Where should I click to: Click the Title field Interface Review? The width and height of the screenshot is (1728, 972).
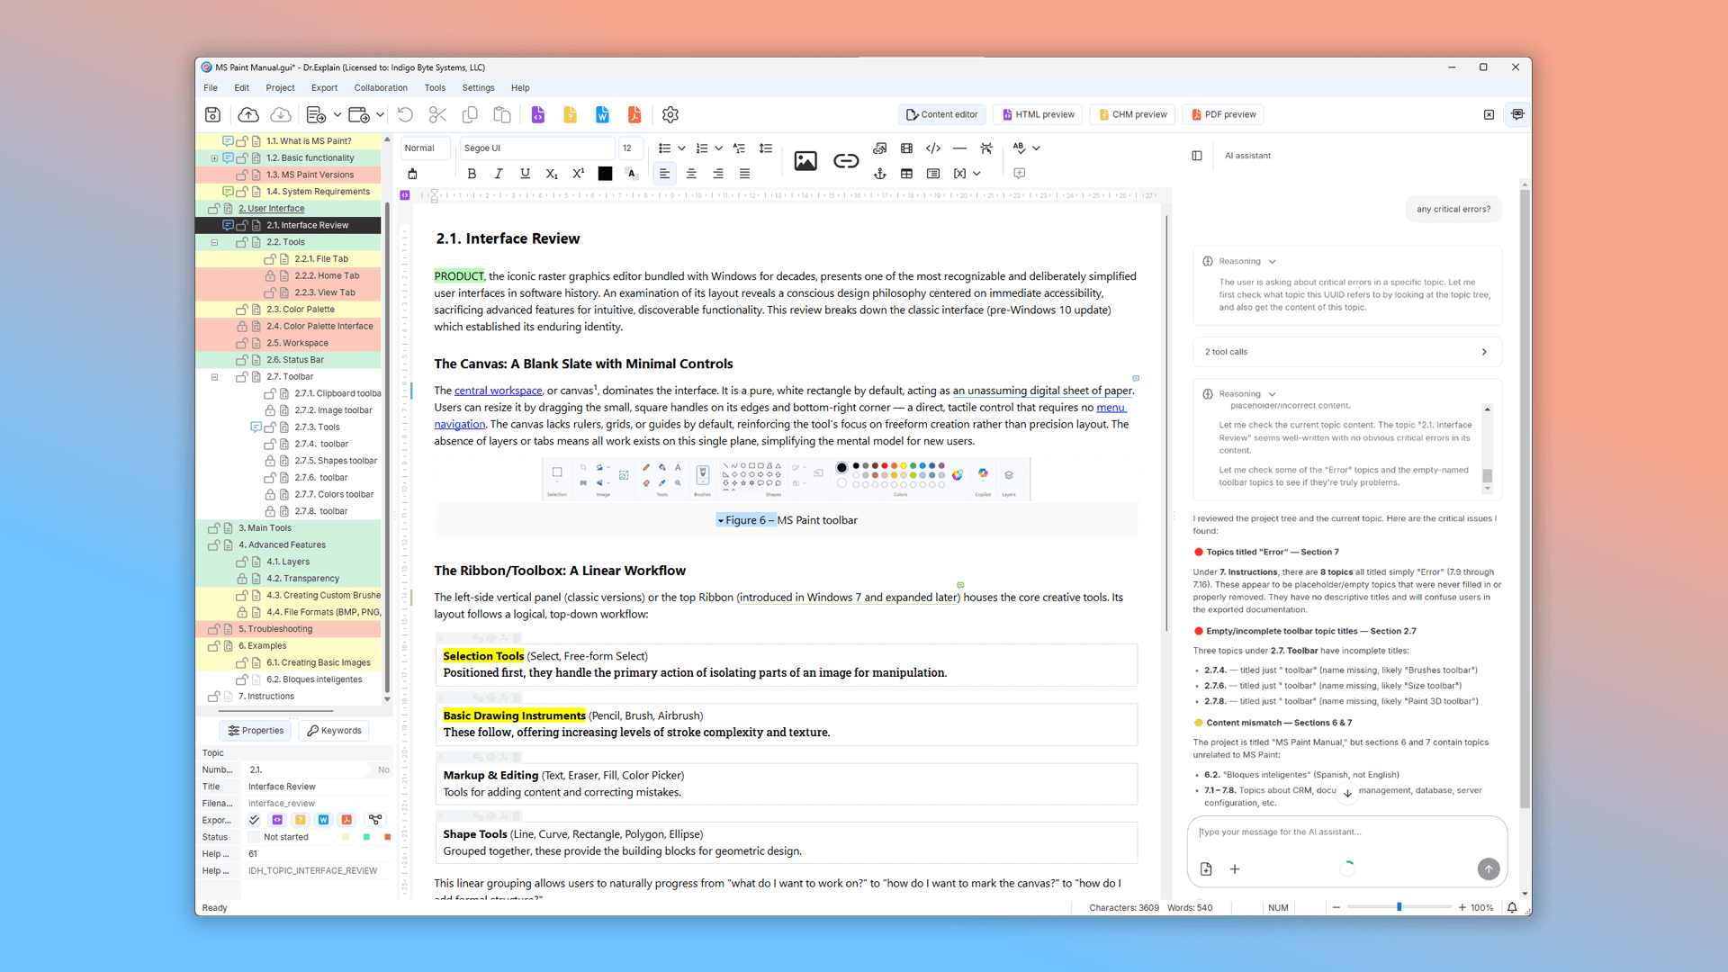pyautogui.click(x=317, y=787)
